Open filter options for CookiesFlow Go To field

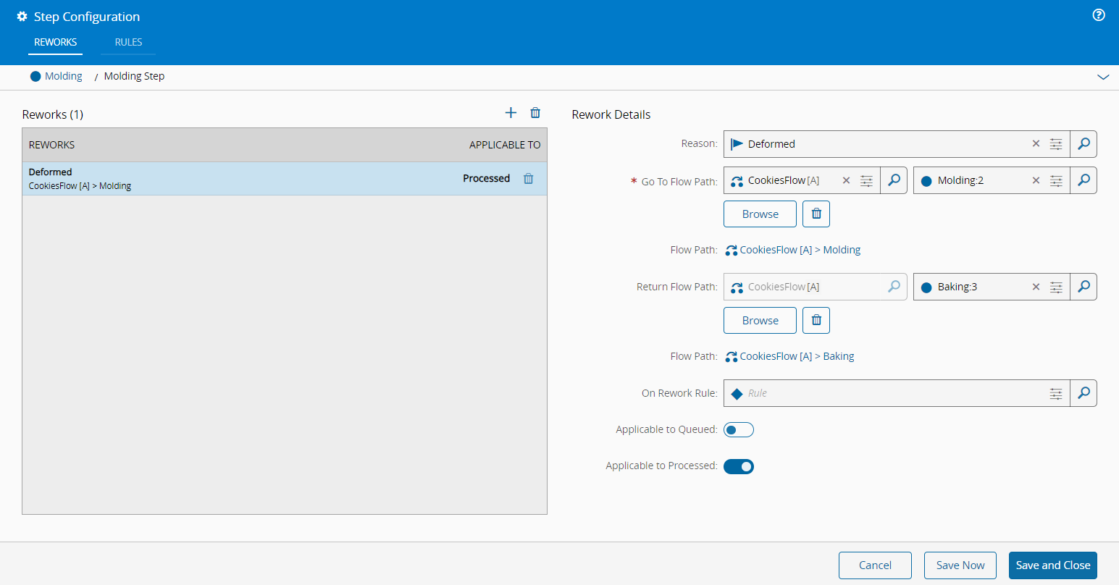[x=866, y=181]
